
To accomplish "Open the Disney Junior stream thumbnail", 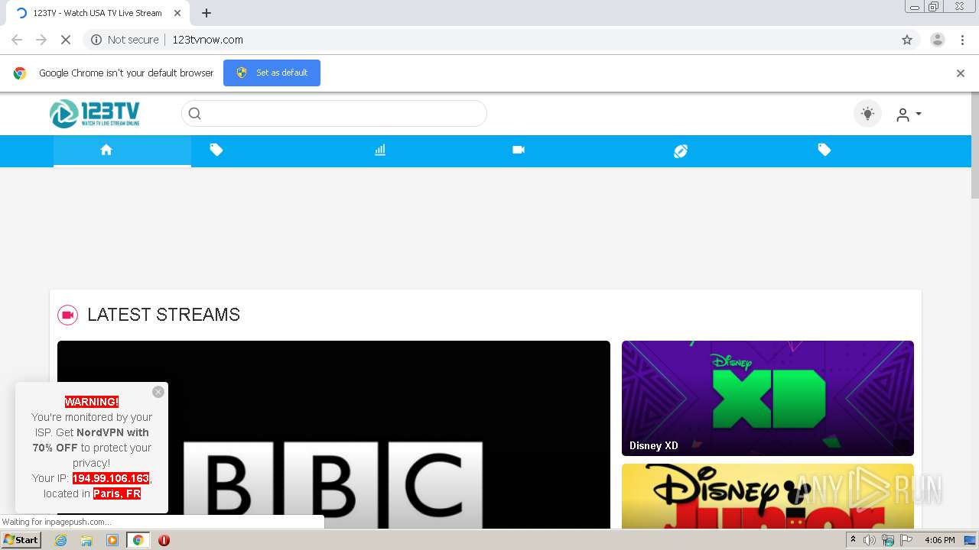I will tap(768, 497).
